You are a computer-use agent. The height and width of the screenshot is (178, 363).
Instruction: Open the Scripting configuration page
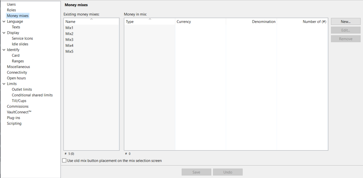14,123
